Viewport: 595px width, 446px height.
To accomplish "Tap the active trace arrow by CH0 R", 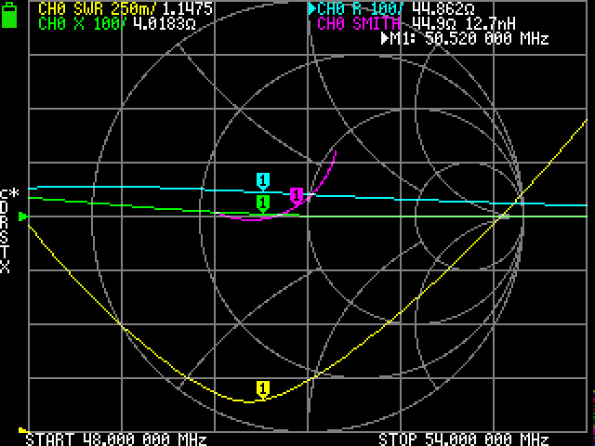I will (x=312, y=8).
